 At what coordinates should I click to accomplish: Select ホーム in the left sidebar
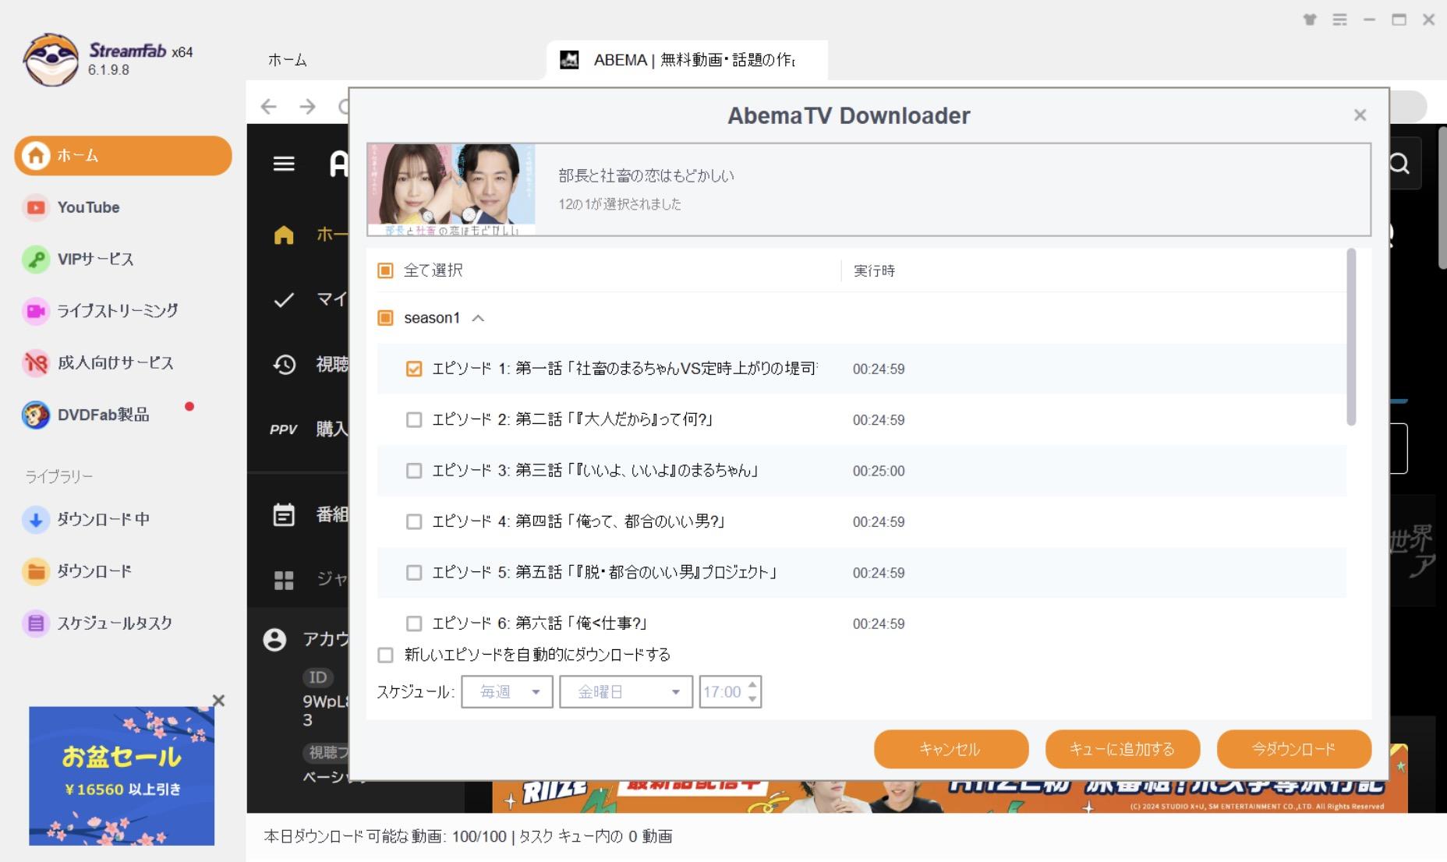[123, 156]
